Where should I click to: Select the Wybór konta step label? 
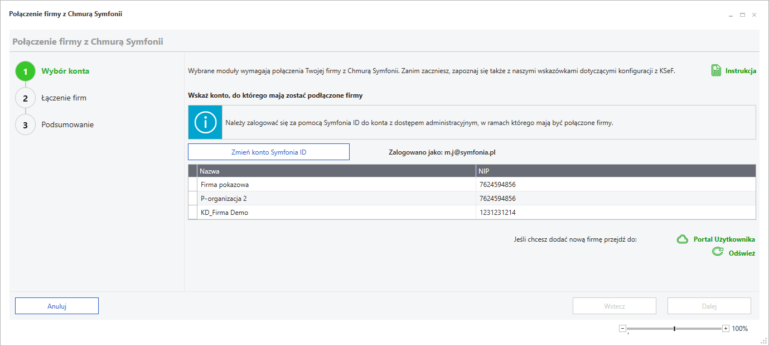(65, 71)
